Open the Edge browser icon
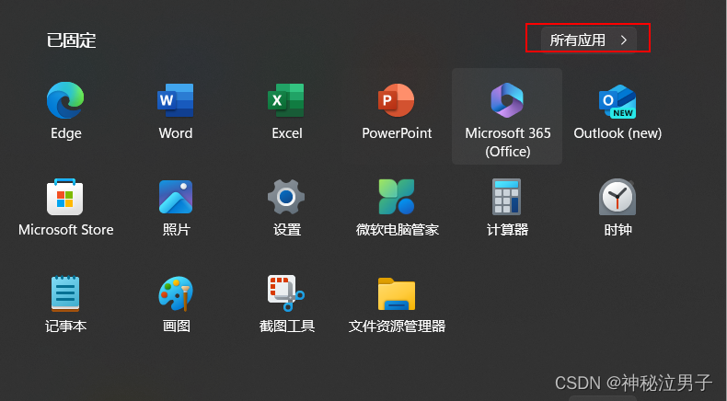Screen dimensions: 727x401 click(65, 100)
